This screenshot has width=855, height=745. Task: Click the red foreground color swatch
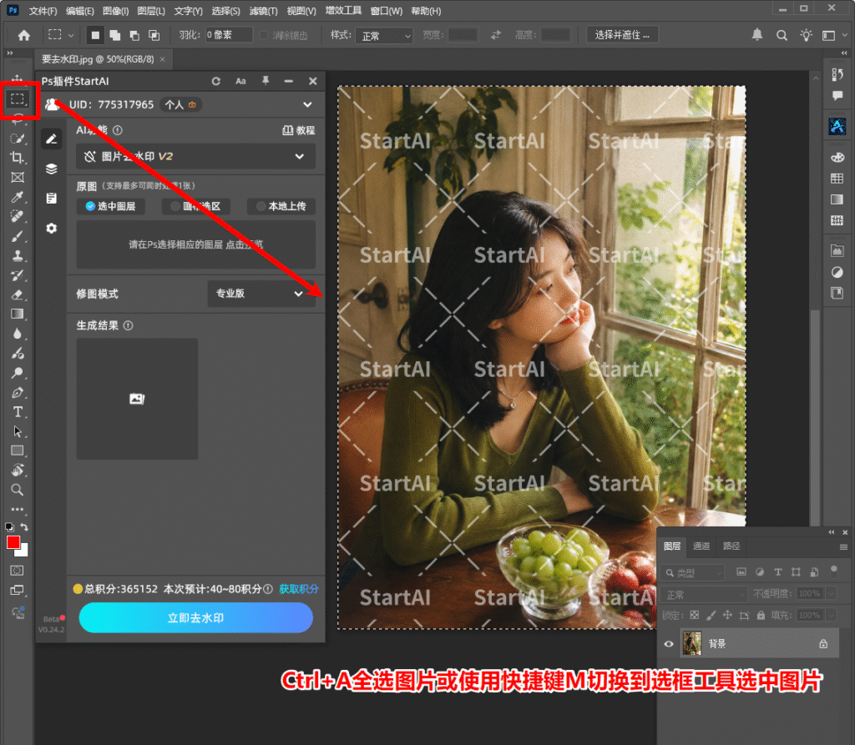pyautogui.click(x=13, y=542)
